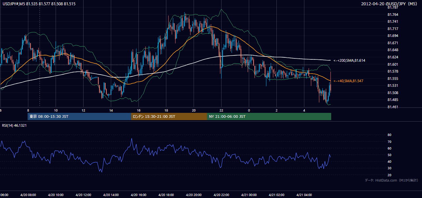Click the RSI scale value 60
The image size is (422, 198).
coord(389,148)
